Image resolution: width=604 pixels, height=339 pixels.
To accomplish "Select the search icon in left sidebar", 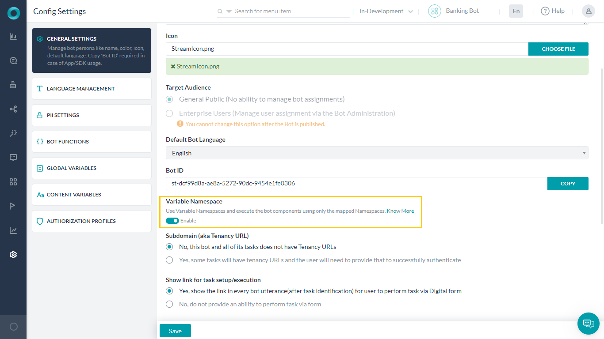I will point(13,60).
